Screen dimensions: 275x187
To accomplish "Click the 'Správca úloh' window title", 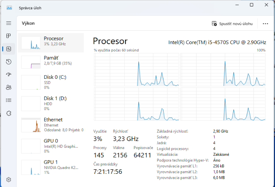I will click(x=30, y=8).
